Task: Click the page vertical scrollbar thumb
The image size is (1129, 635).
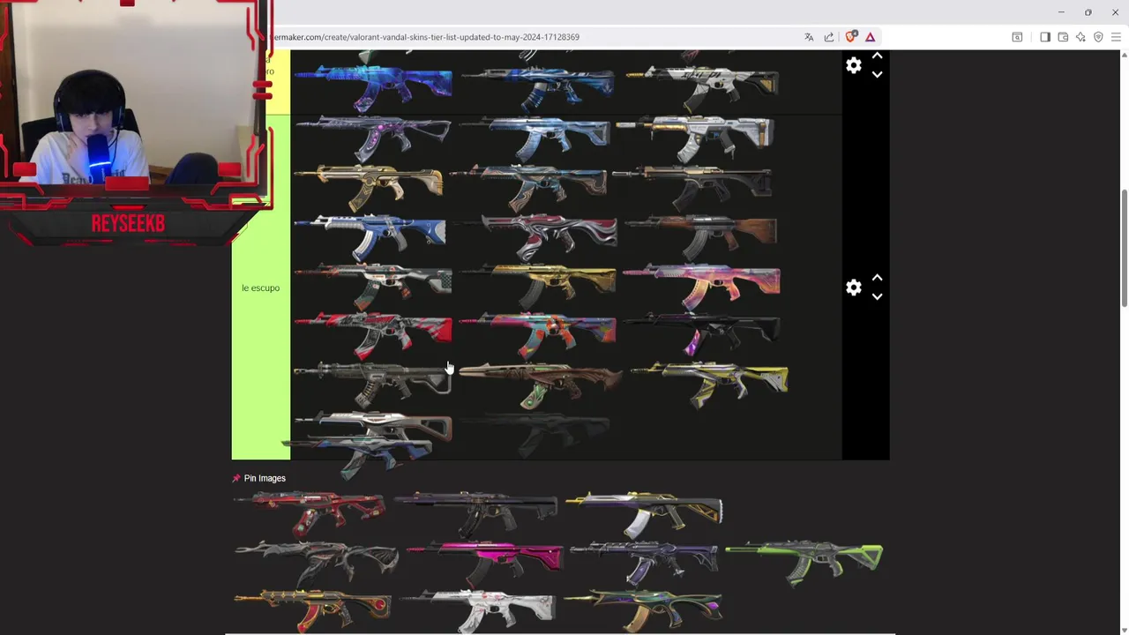Action: pos(1124,249)
